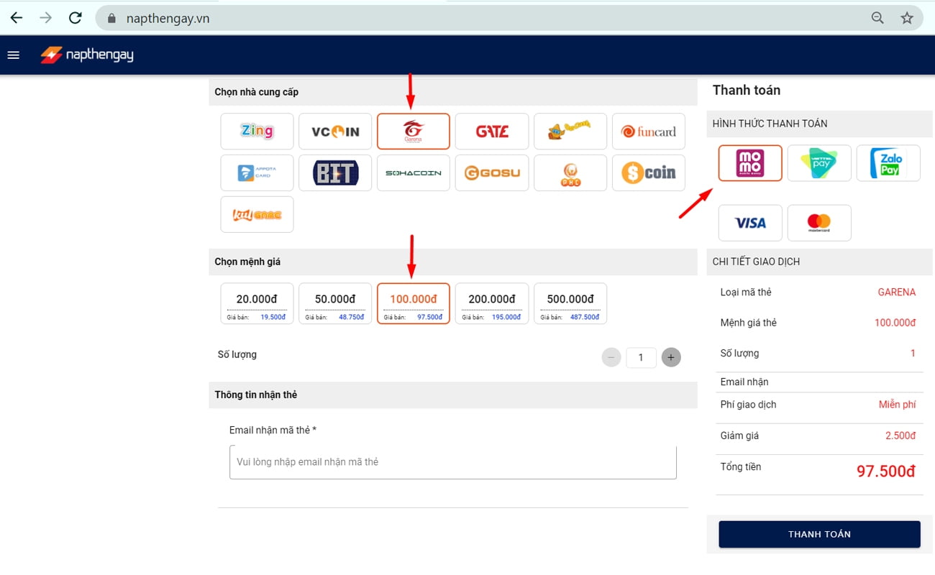Choose the Appota Card provider
This screenshot has height=575, width=935.
tap(257, 173)
